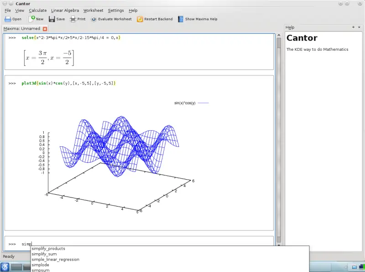The image size is (365, 272).
Task: Open the KDE application launcher
Action: coord(5,267)
